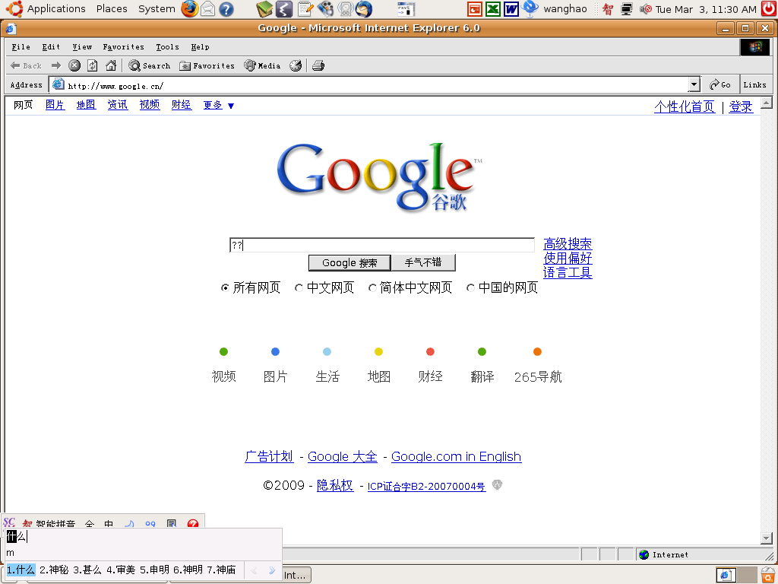Click the volume speaker tray icon
Viewport: 778px width, 584px height.
[x=646, y=9]
